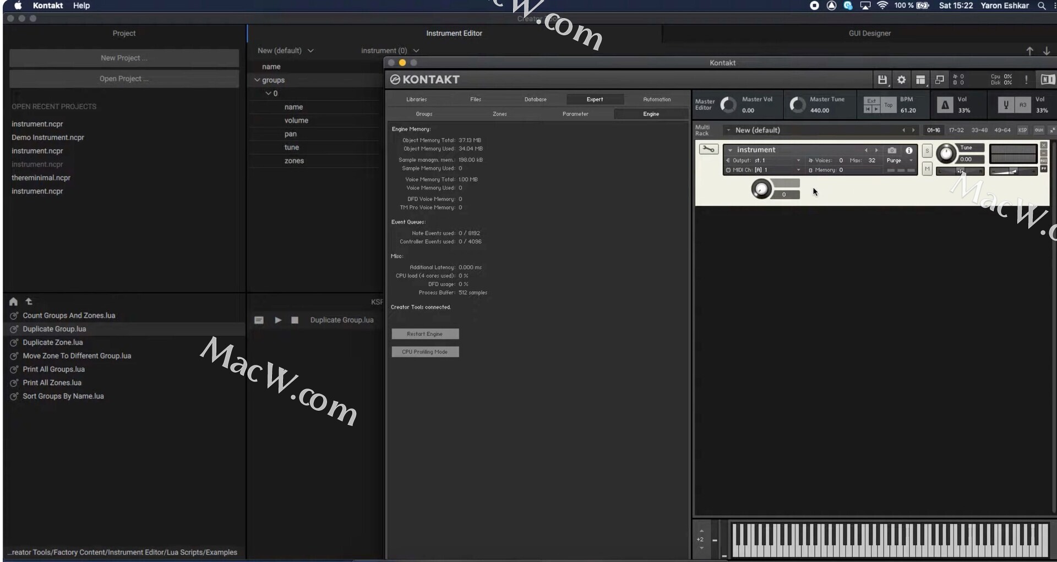Switch to Database tab in Kontakt browser

tap(535, 100)
